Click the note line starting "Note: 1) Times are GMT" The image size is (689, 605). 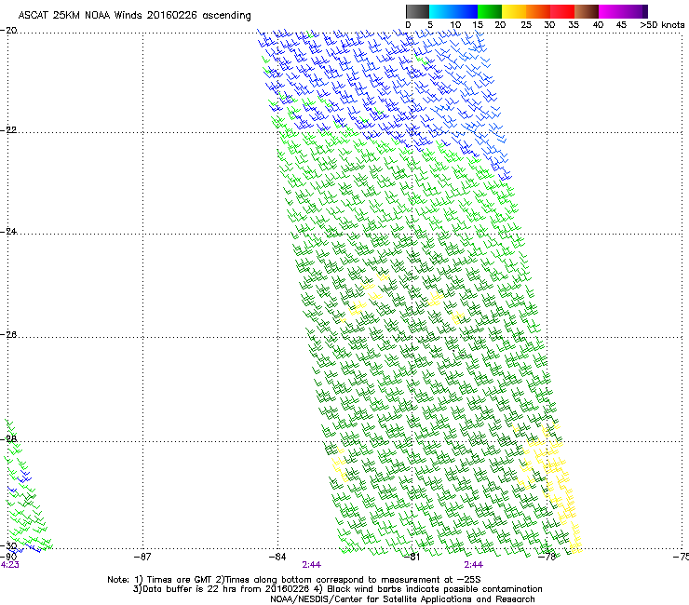[294, 580]
